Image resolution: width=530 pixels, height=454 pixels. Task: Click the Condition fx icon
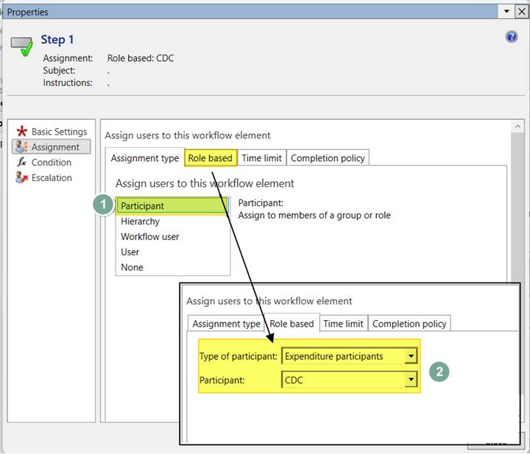coord(21,163)
